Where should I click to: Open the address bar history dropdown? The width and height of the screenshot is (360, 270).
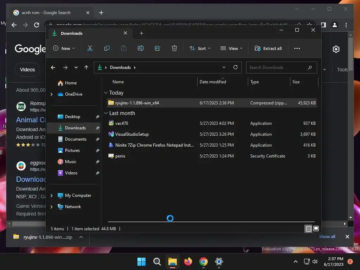tap(224, 67)
